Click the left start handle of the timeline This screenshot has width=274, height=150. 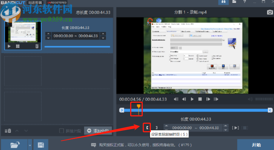click(x=122, y=110)
